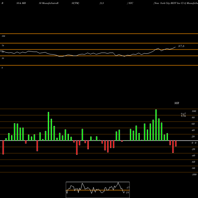Click the 40 label on MR axis
198x198 pixels.
[193, 130]
